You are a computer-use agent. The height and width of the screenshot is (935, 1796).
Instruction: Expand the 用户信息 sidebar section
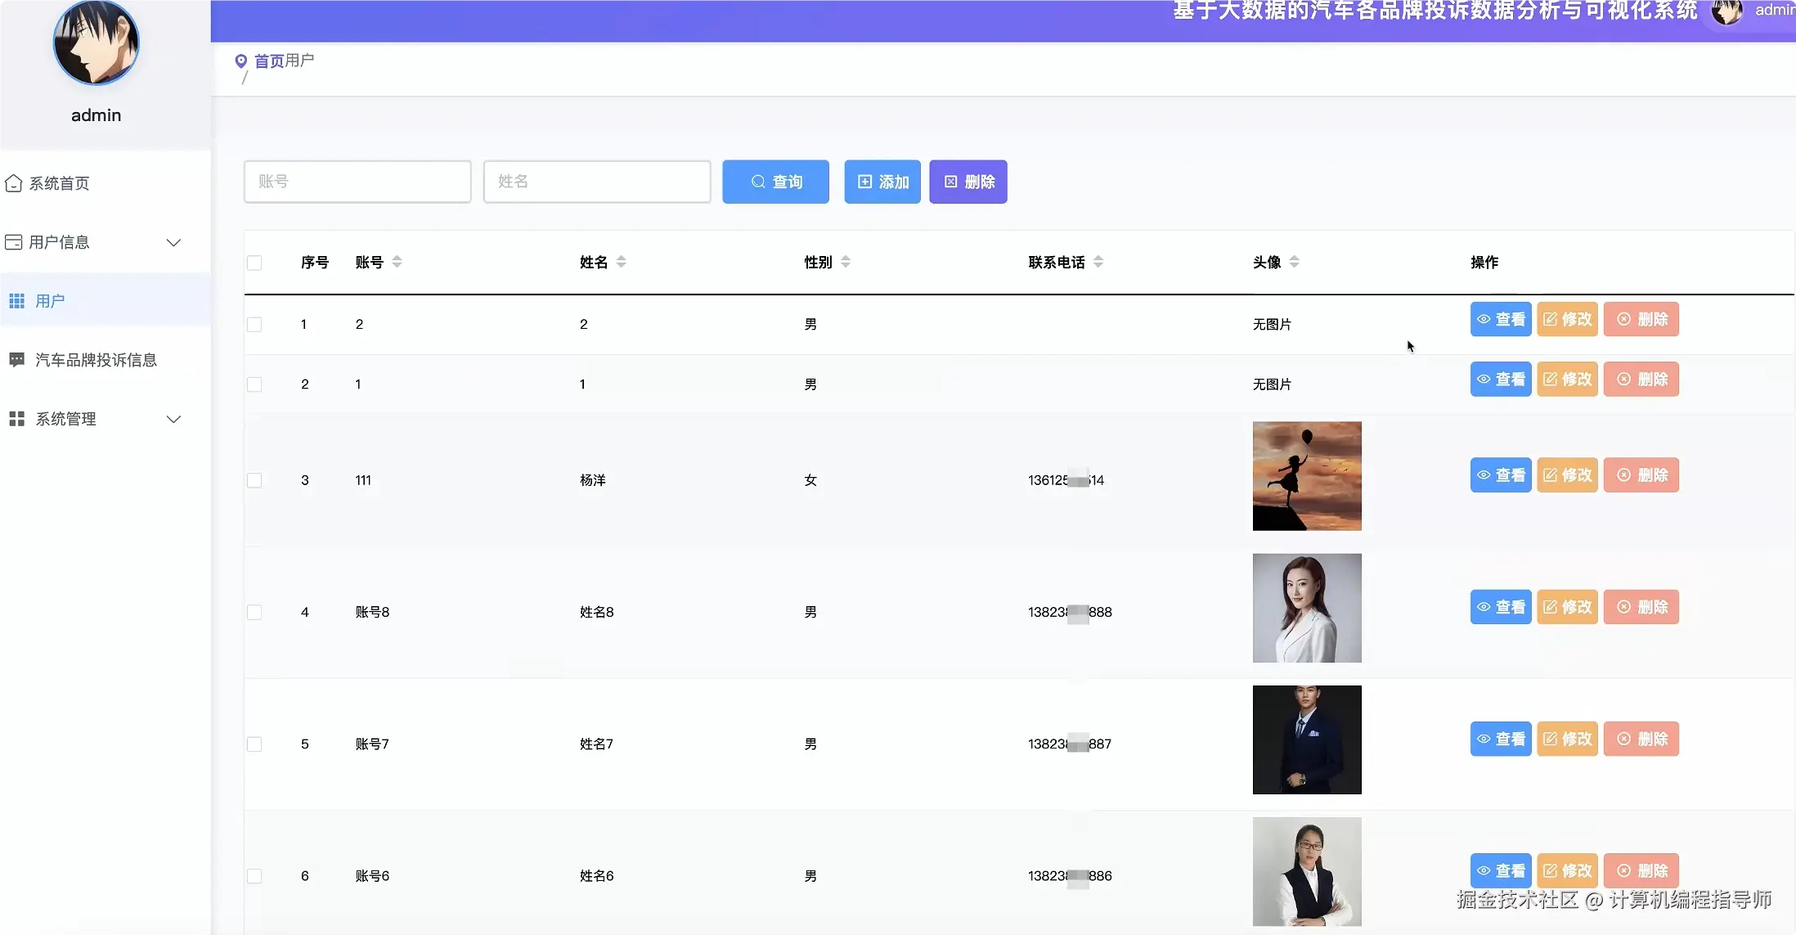coord(173,242)
